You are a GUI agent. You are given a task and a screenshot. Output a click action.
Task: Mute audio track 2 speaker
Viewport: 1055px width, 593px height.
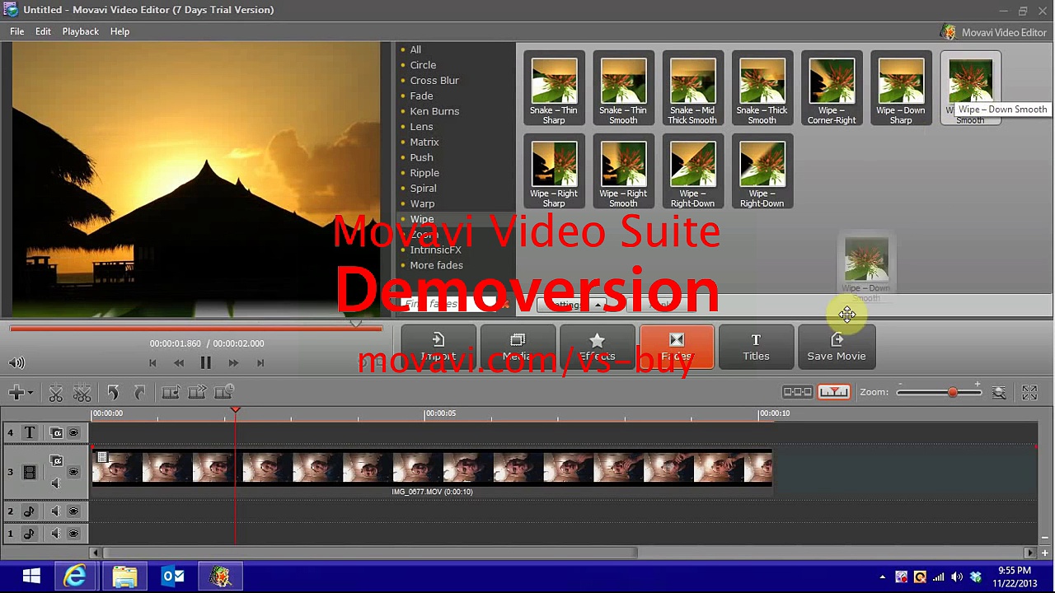[x=55, y=511]
